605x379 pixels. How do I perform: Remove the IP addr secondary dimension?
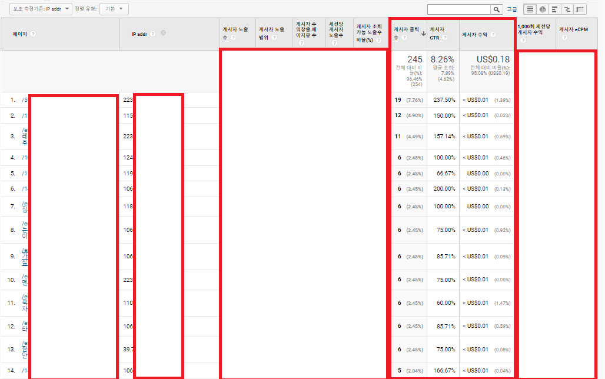click(163, 33)
